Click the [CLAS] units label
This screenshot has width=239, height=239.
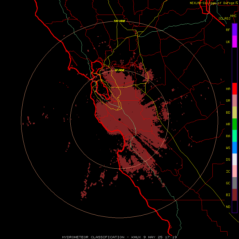224,18
